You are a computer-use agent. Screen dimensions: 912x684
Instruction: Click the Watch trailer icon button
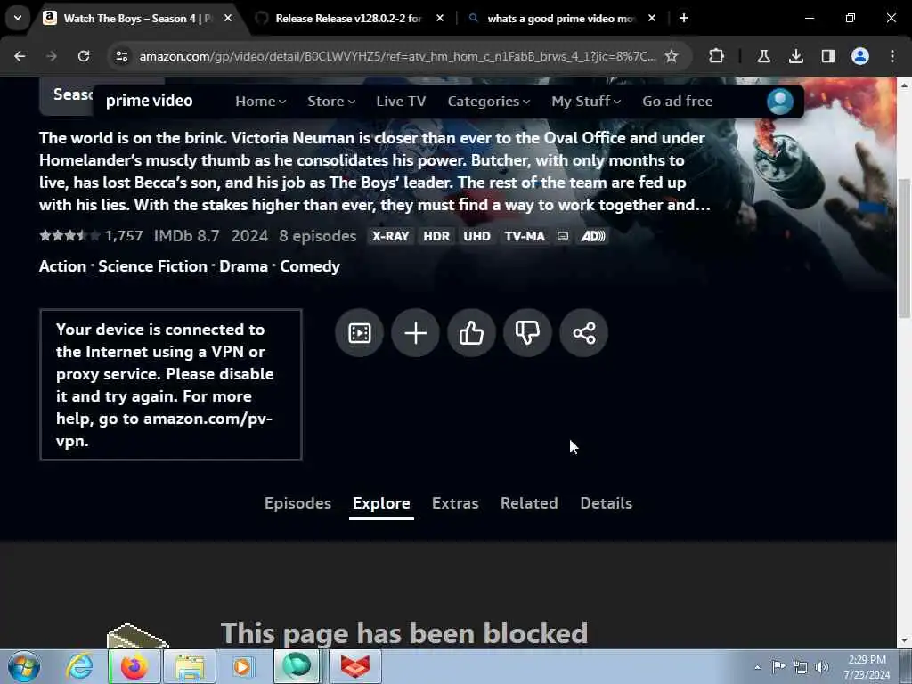point(359,333)
